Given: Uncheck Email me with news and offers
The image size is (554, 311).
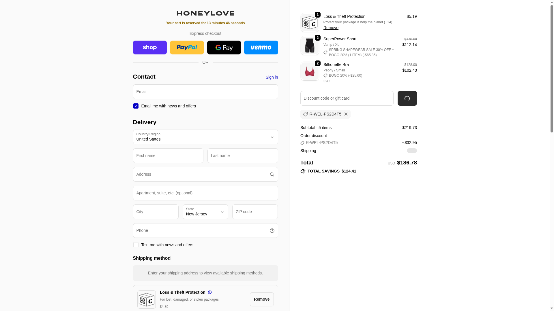Looking at the screenshot, I should pyautogui.click(x=136, y=106).
